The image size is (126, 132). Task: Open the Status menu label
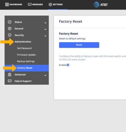pyautogui.click(x=18, y=22)
